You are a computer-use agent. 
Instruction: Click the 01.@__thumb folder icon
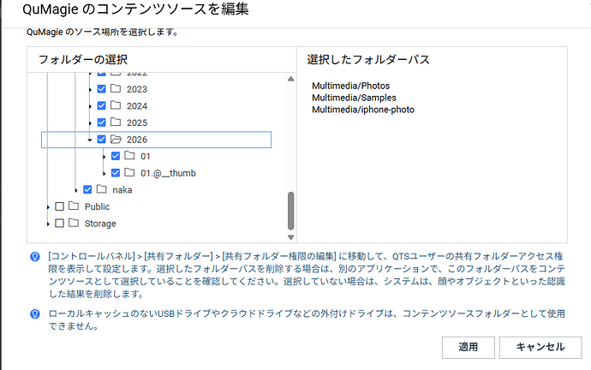[129, 173]
